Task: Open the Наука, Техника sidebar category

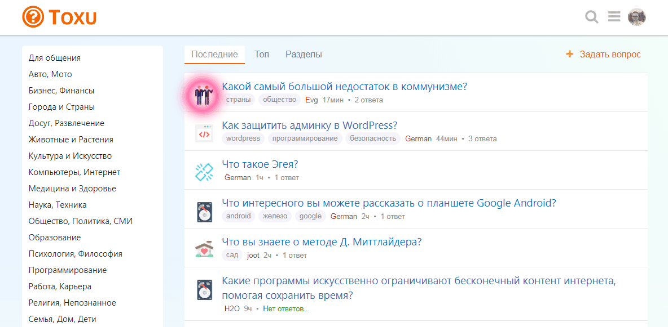Action: [x=58, y=205]
